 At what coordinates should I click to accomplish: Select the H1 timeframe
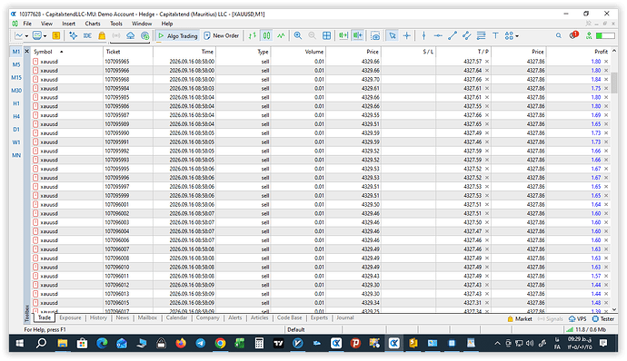click(x=16, y=103)
